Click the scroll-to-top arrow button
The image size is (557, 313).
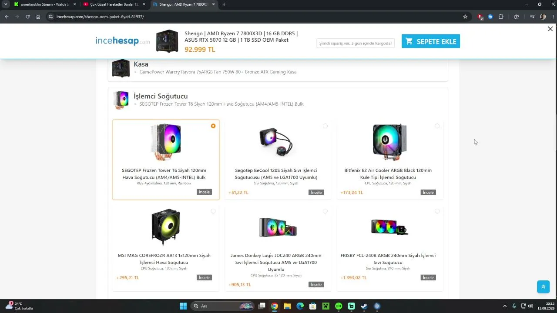(x=543, y=287)
